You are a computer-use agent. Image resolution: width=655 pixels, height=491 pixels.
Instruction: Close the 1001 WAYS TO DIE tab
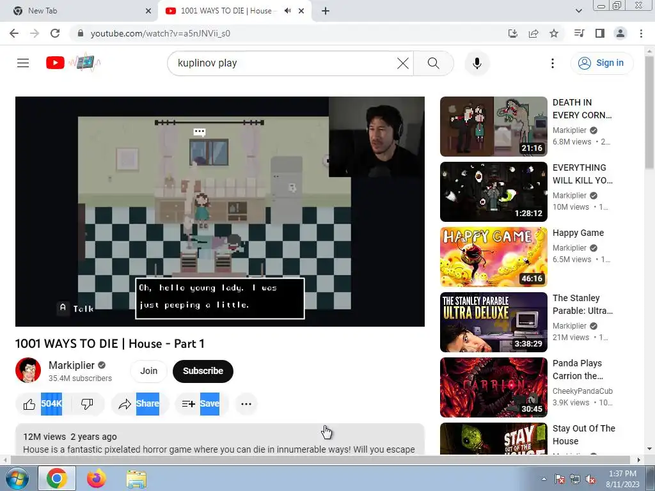pyautogui.click(x=301, y=11)
